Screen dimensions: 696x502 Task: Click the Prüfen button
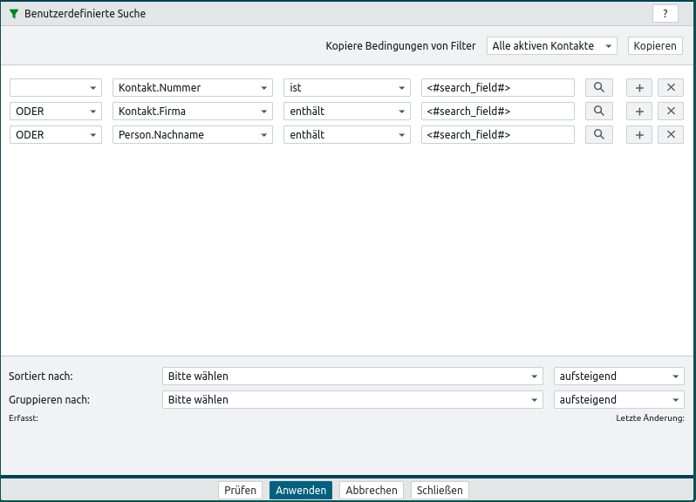tap(240, 490)
